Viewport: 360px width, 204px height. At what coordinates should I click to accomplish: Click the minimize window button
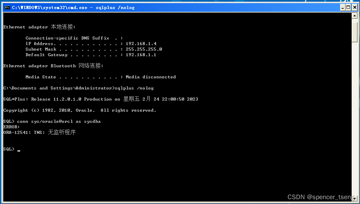coord(343,7)
